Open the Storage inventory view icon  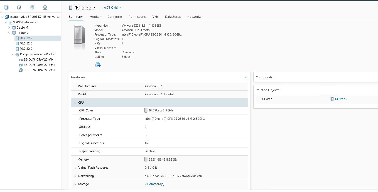32,8
